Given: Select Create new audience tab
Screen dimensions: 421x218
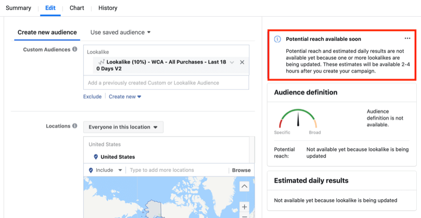Looking at the screenshot, I should click(47, 33).
